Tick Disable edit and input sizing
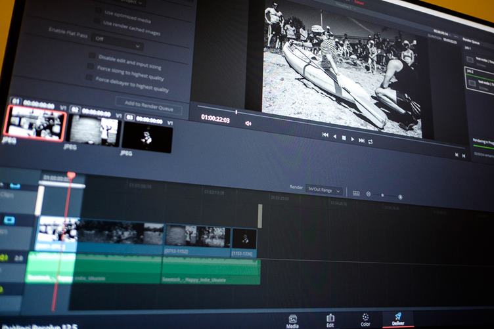The height and width of the screenshot is (329, 494). click(92, 55)
